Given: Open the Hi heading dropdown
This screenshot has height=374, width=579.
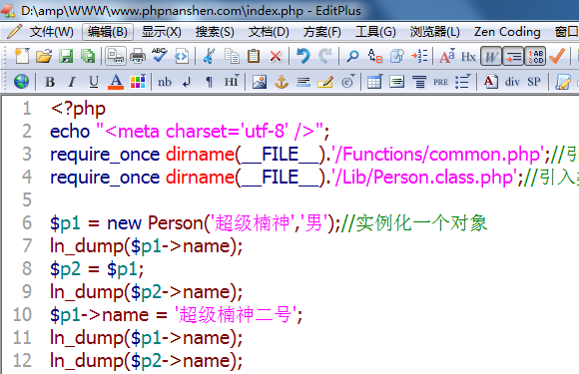Looking at the screenshot, I should click(x=232, y=81).
